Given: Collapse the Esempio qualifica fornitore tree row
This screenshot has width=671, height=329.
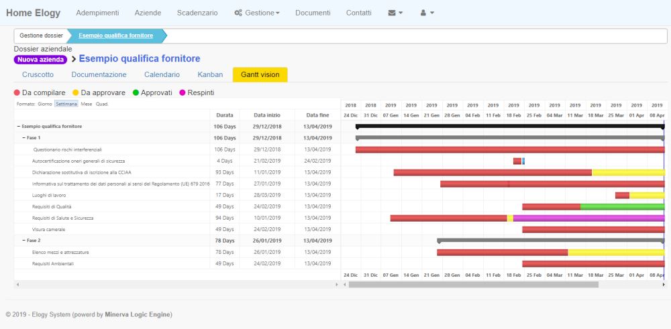Looking at the screenshot, I should click(x=19, y=127).
